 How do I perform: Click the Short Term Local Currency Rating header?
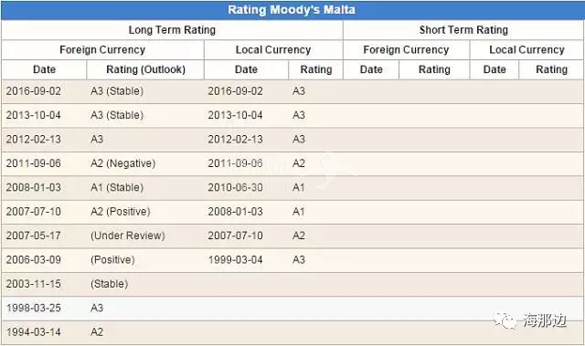click(x=551, y=69)
